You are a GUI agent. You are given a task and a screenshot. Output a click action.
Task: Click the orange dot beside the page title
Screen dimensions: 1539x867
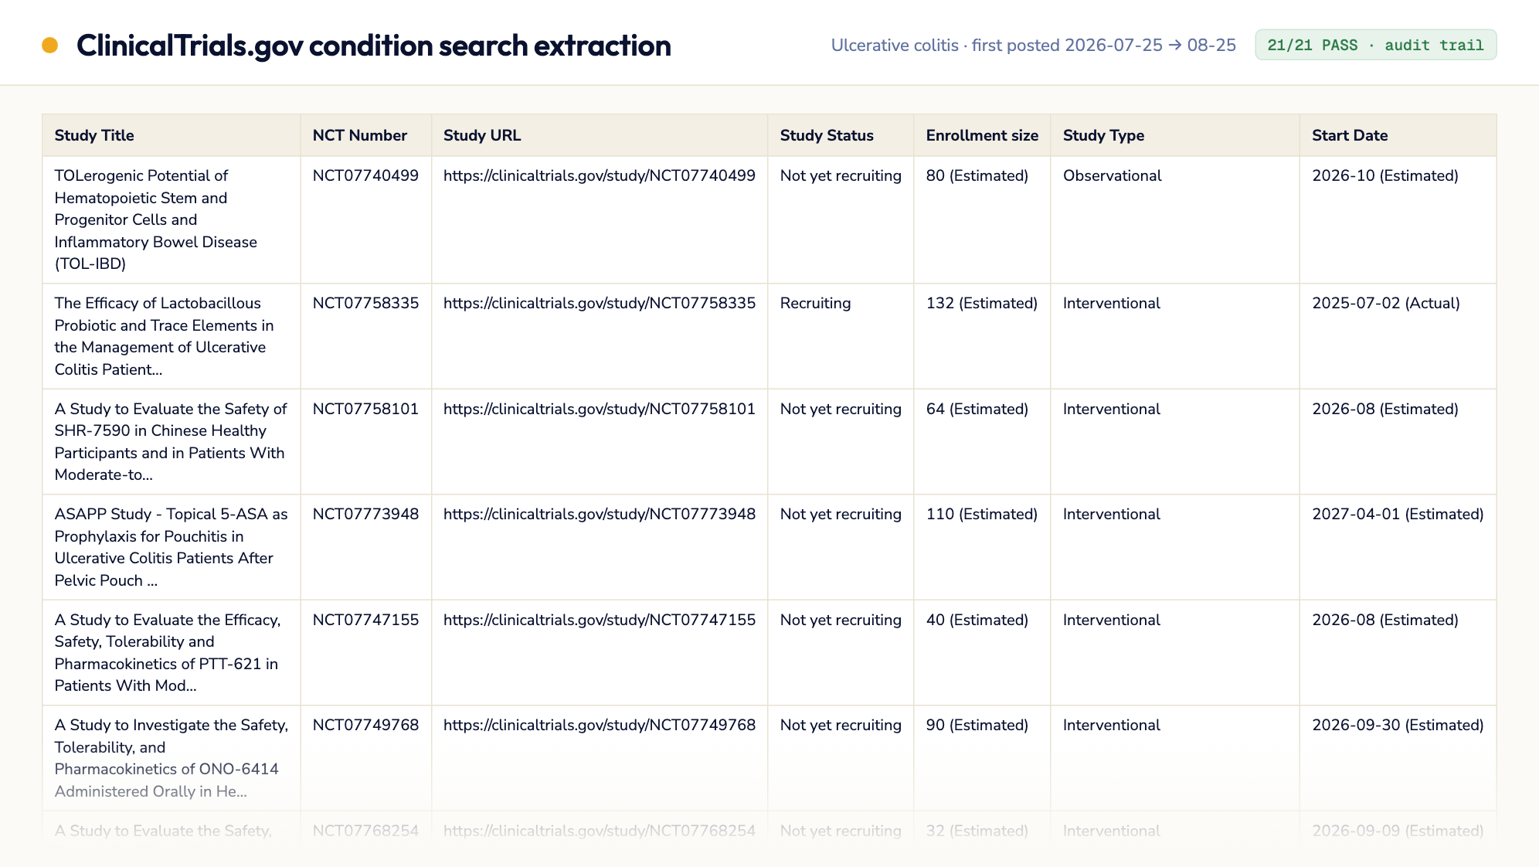[50, 46]
